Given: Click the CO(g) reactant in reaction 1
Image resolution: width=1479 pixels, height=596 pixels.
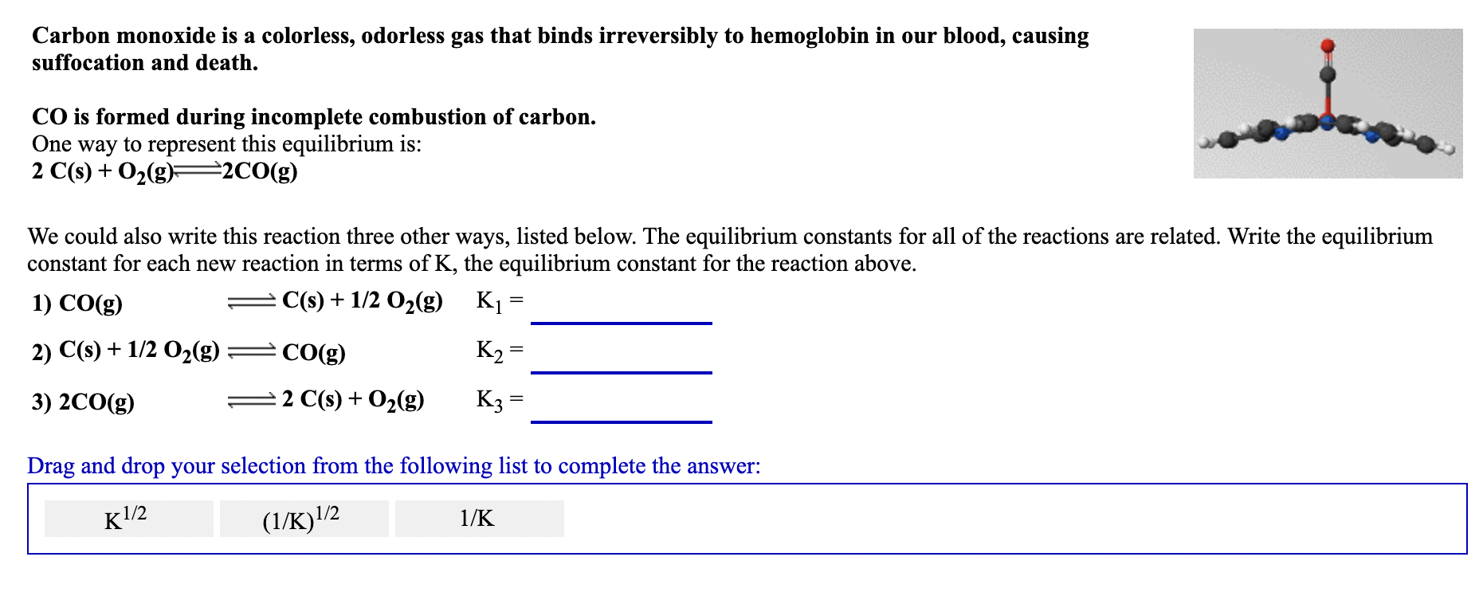Looking at the screenshot, I should click(x=91, y=304).
